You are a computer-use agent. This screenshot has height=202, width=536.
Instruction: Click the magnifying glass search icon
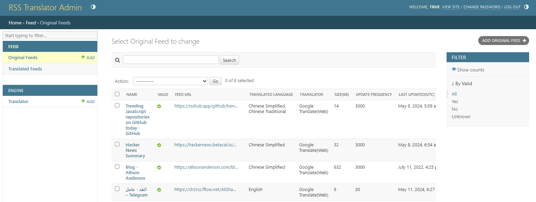tap(117, 60)
